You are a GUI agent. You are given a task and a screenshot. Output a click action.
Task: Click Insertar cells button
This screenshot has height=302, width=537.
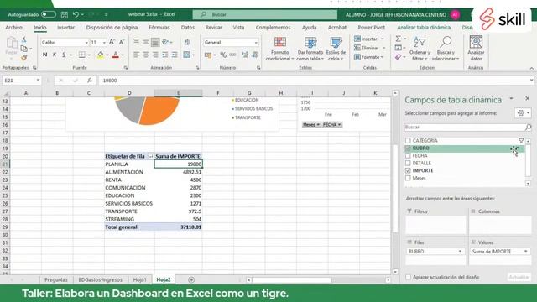(x=369, y=39)
